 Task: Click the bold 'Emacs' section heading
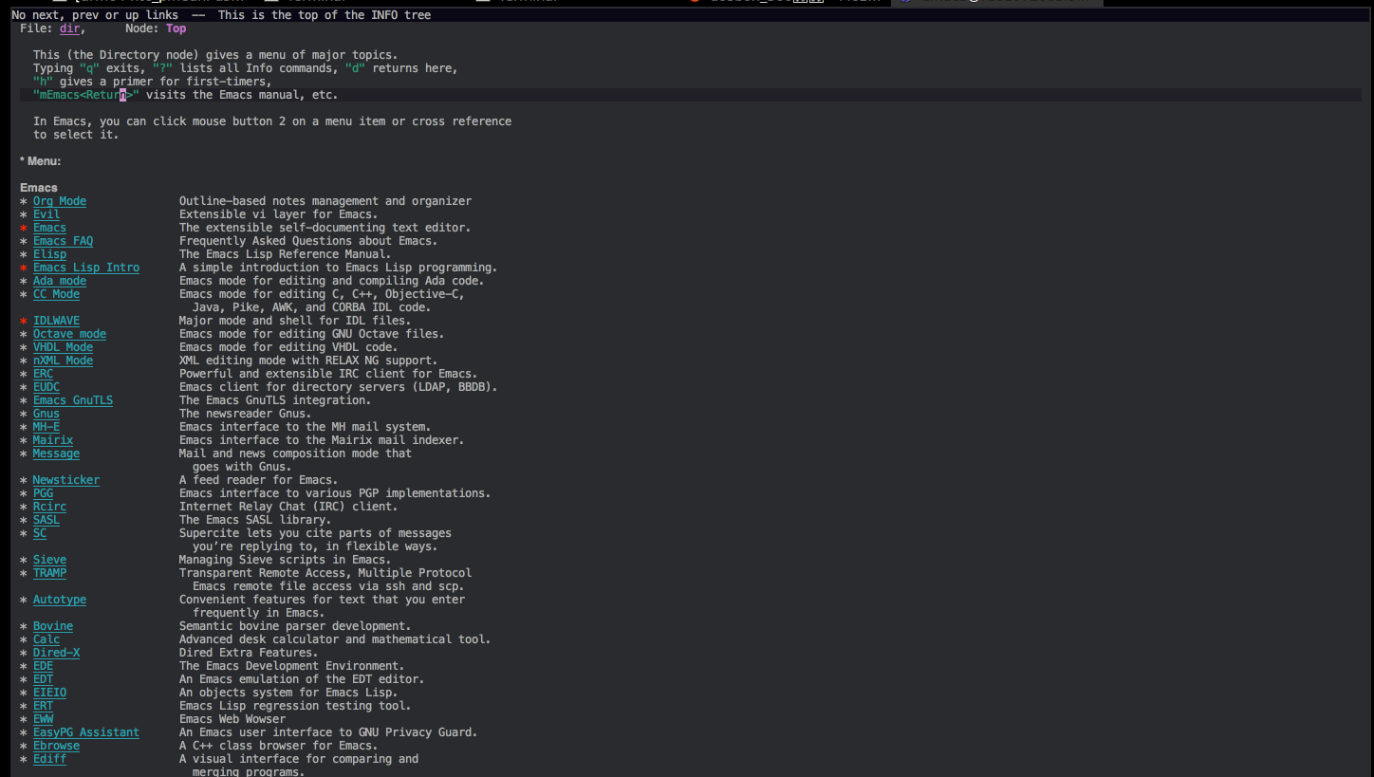(39, 188)
